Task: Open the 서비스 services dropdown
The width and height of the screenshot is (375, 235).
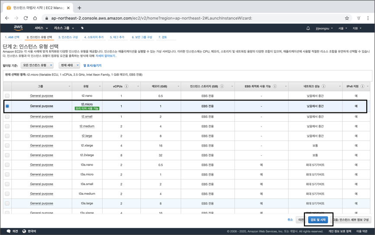Action: point(41,28)
